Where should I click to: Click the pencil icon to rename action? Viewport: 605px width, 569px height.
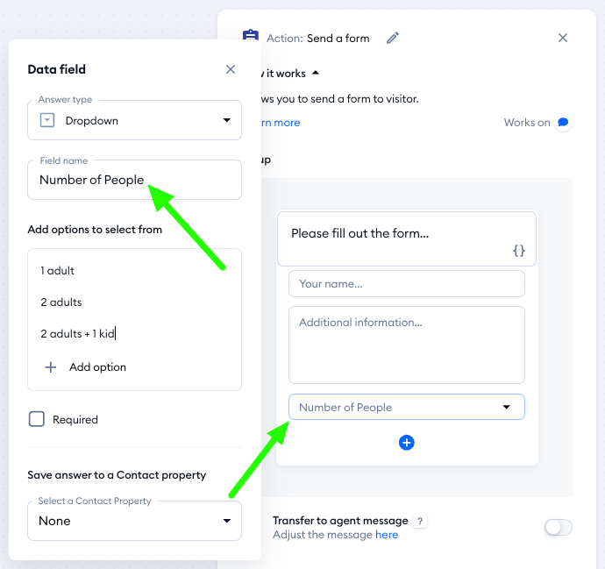(x=393, y=38)
